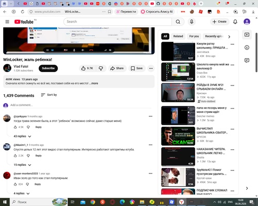
Task: Like the @Maxim1_1 comment
Action: click(x=15, y=156)
